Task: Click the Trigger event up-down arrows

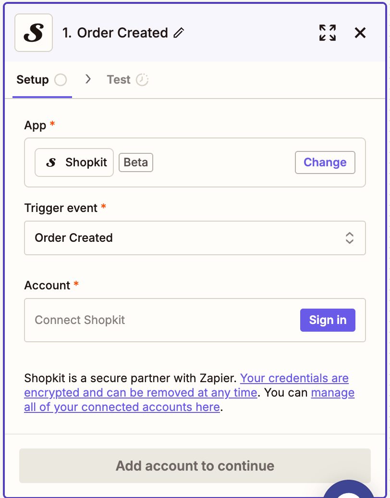Action: click(x=350, y=238)
